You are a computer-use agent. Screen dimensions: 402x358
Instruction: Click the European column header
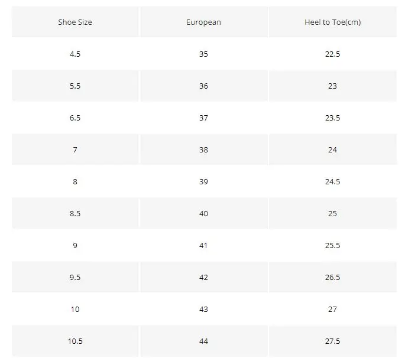(204, 22)
